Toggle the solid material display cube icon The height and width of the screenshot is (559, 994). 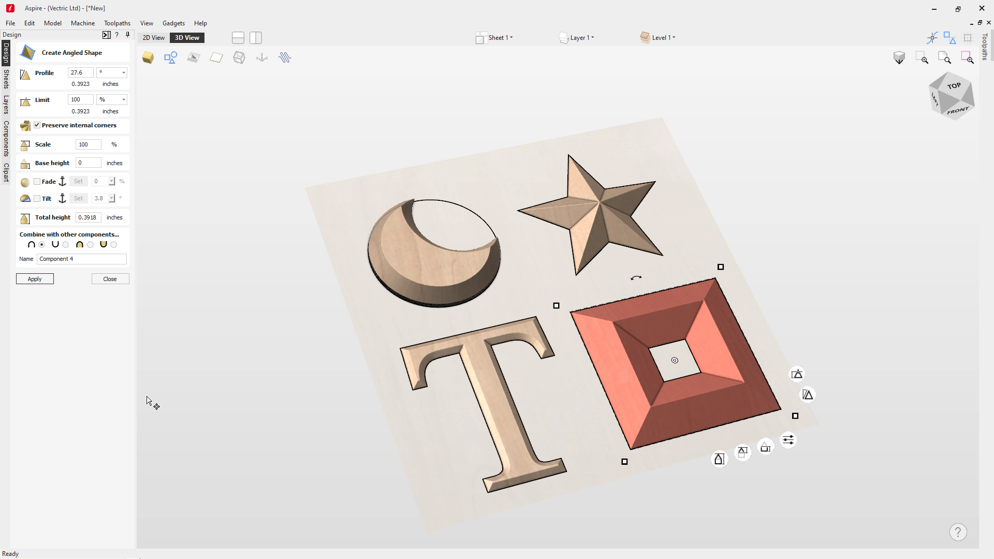point(148,57)
